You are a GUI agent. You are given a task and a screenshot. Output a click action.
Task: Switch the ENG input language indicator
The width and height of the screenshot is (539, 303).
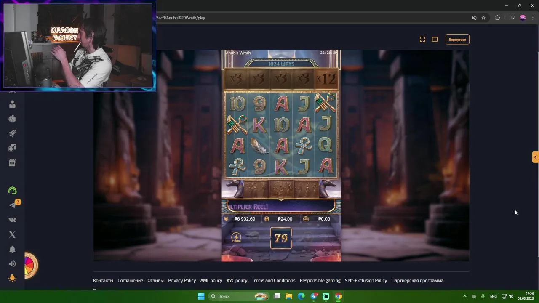493,296
